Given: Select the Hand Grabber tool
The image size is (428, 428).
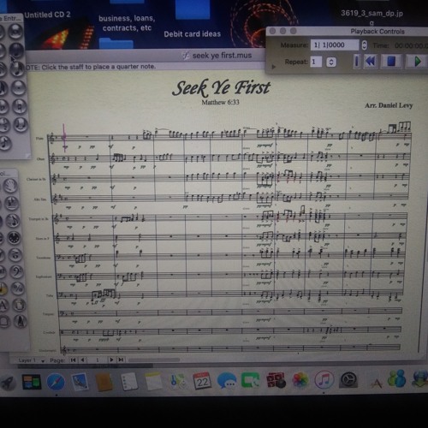Looking at the screenshot, I should [x=11, y=186].
